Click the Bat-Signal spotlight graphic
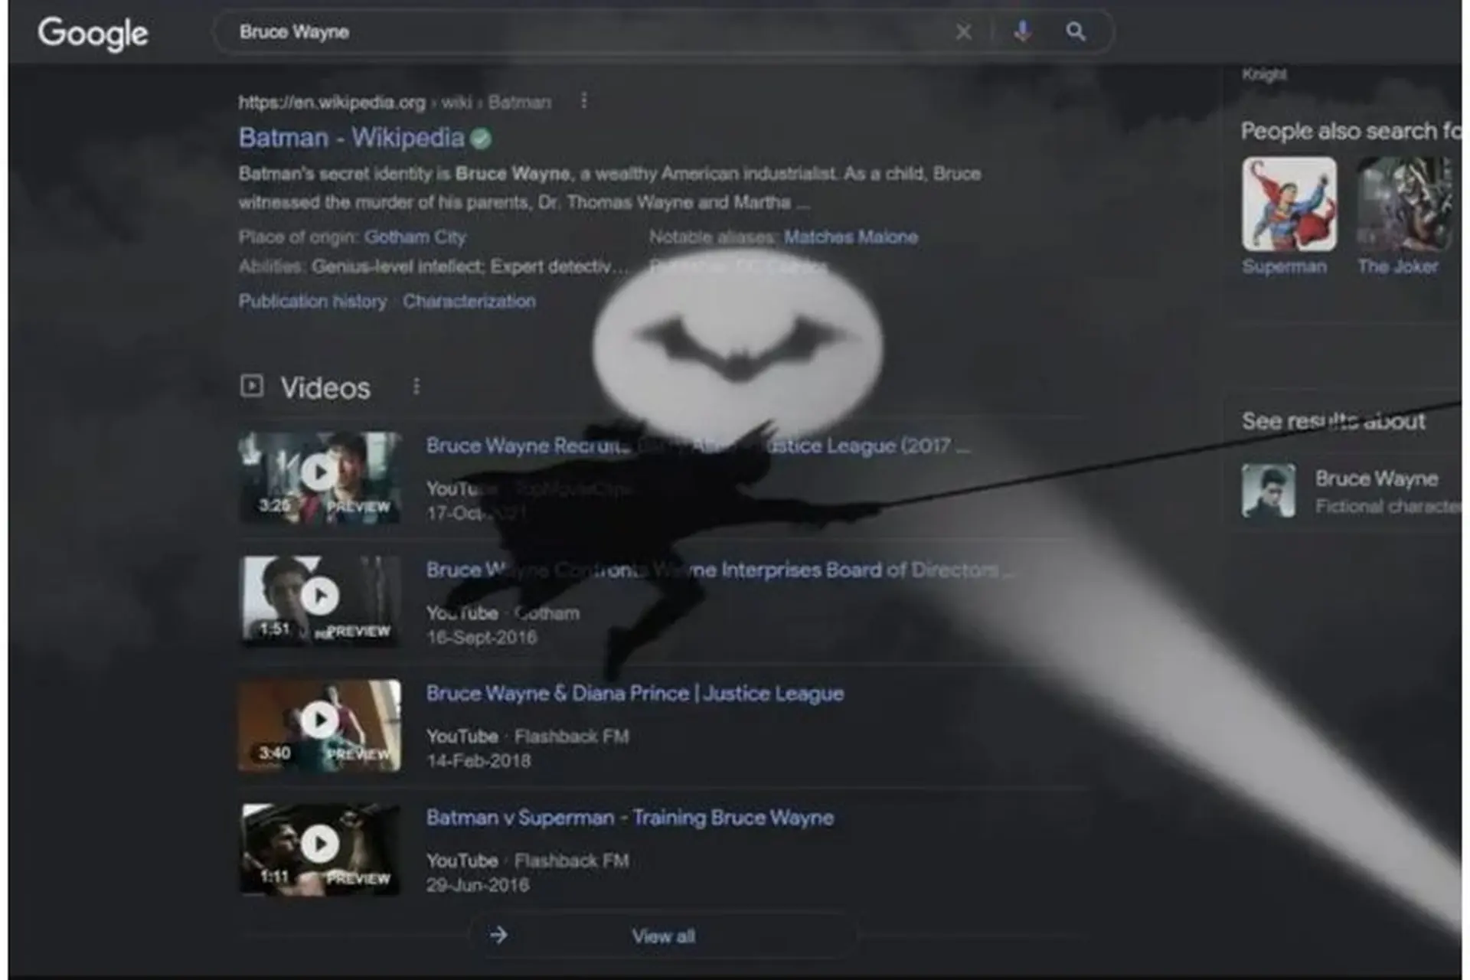The image size is (1470, 980). [737, 346]
